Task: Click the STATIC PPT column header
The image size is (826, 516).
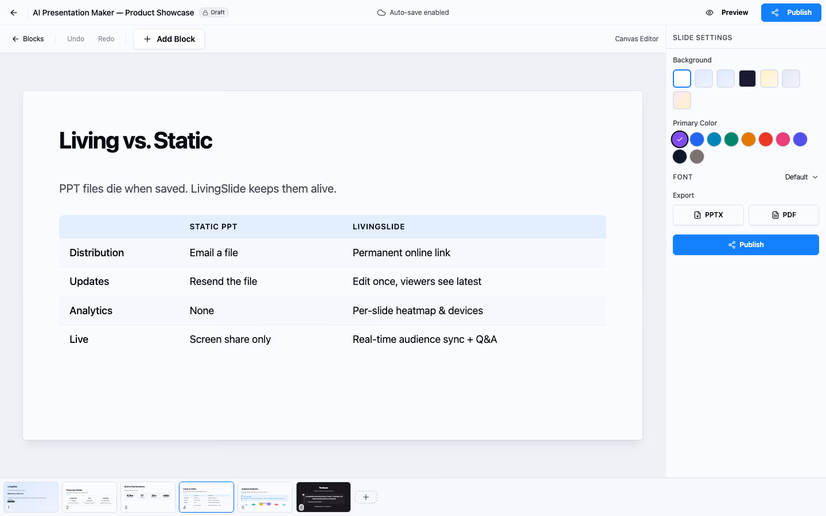Action: (x=213, y=227)
